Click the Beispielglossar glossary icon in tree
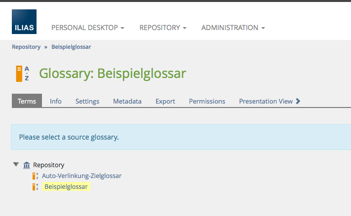The width and height of the screenshot is (351, 216). (35, 187)
